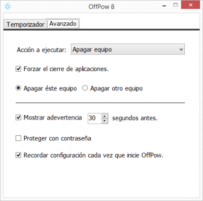
Task: Maximize the OffPow 8 window
Action: pos(175,5)
